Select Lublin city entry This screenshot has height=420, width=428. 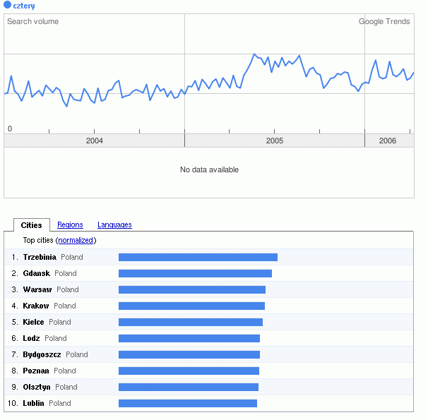pos(33,403)
